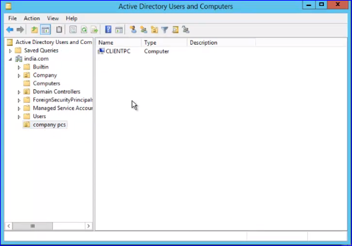Click tree pane scroll-left arrow
The width and height of the screenshot is (352, 246).
click(x=9, y=226)
